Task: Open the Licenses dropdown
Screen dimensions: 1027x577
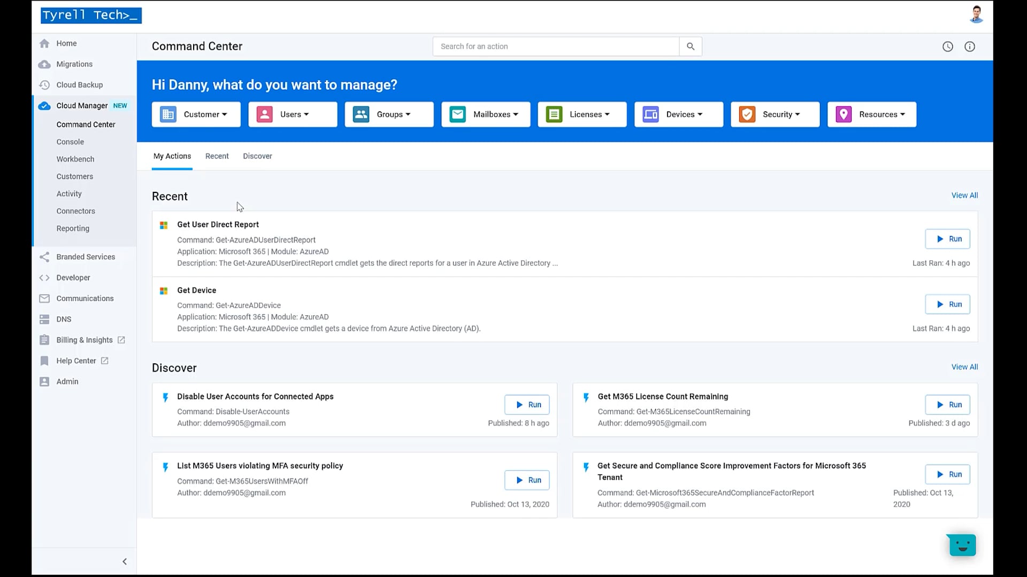Action: coord(582,114)
